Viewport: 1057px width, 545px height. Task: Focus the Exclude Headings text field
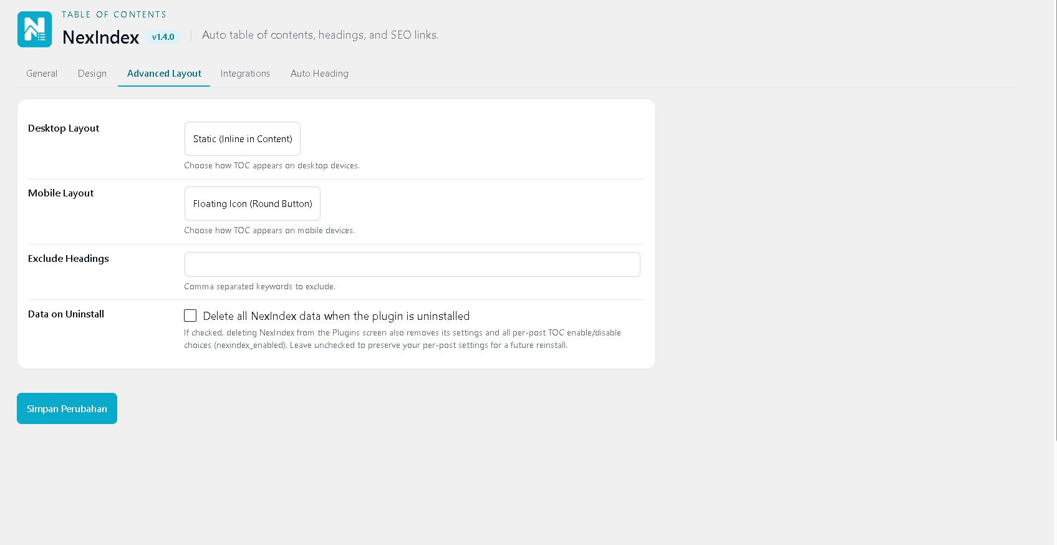click(412, 264)
